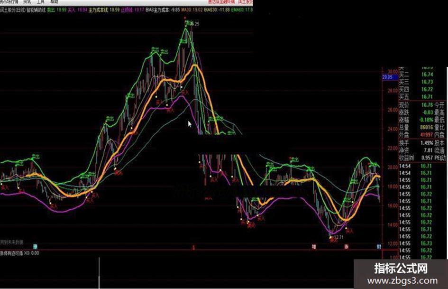Click the EMA60 indicator label
Screen dimensions: 448x289
click(242, 10)
